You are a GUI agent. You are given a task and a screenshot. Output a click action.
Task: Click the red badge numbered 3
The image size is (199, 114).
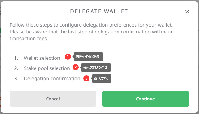point(86,78)
